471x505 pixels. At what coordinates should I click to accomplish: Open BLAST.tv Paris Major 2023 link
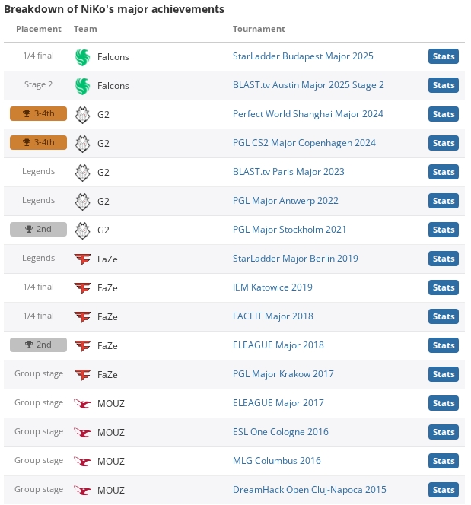288,172
